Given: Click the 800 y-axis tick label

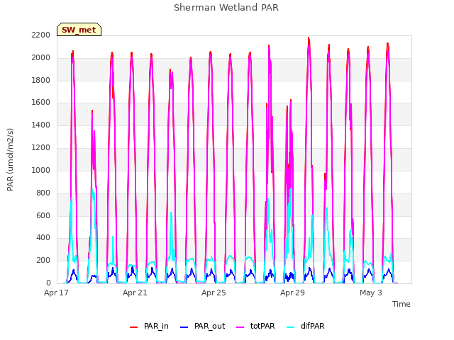Looking at the screenshot, I should pyautogui.click(x=43, y=193).
